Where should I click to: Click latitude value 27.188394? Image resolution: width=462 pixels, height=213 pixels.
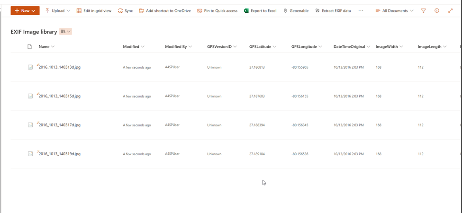[x=257, y=125]
